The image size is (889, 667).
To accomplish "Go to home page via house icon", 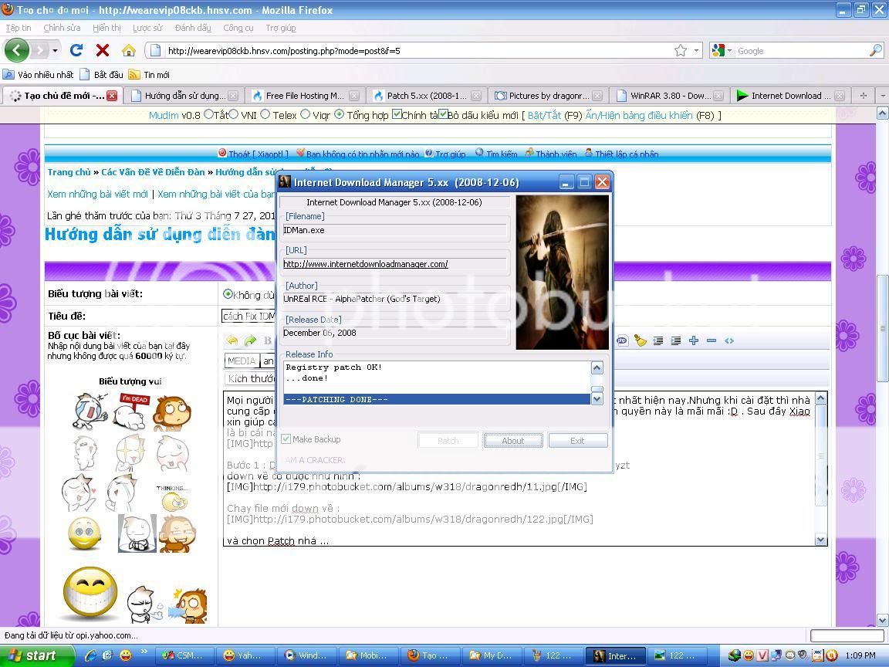I will point(129,50).
